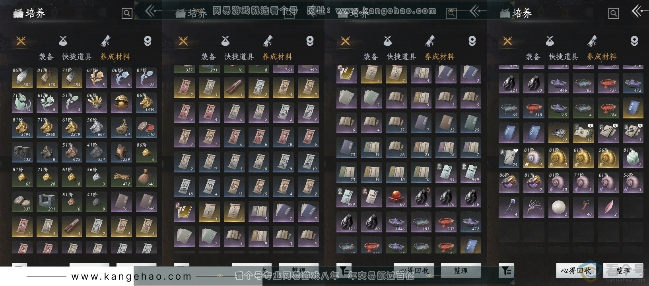
Task: Select the 81阶 blue flower with count 26
Action: point(146,78)
